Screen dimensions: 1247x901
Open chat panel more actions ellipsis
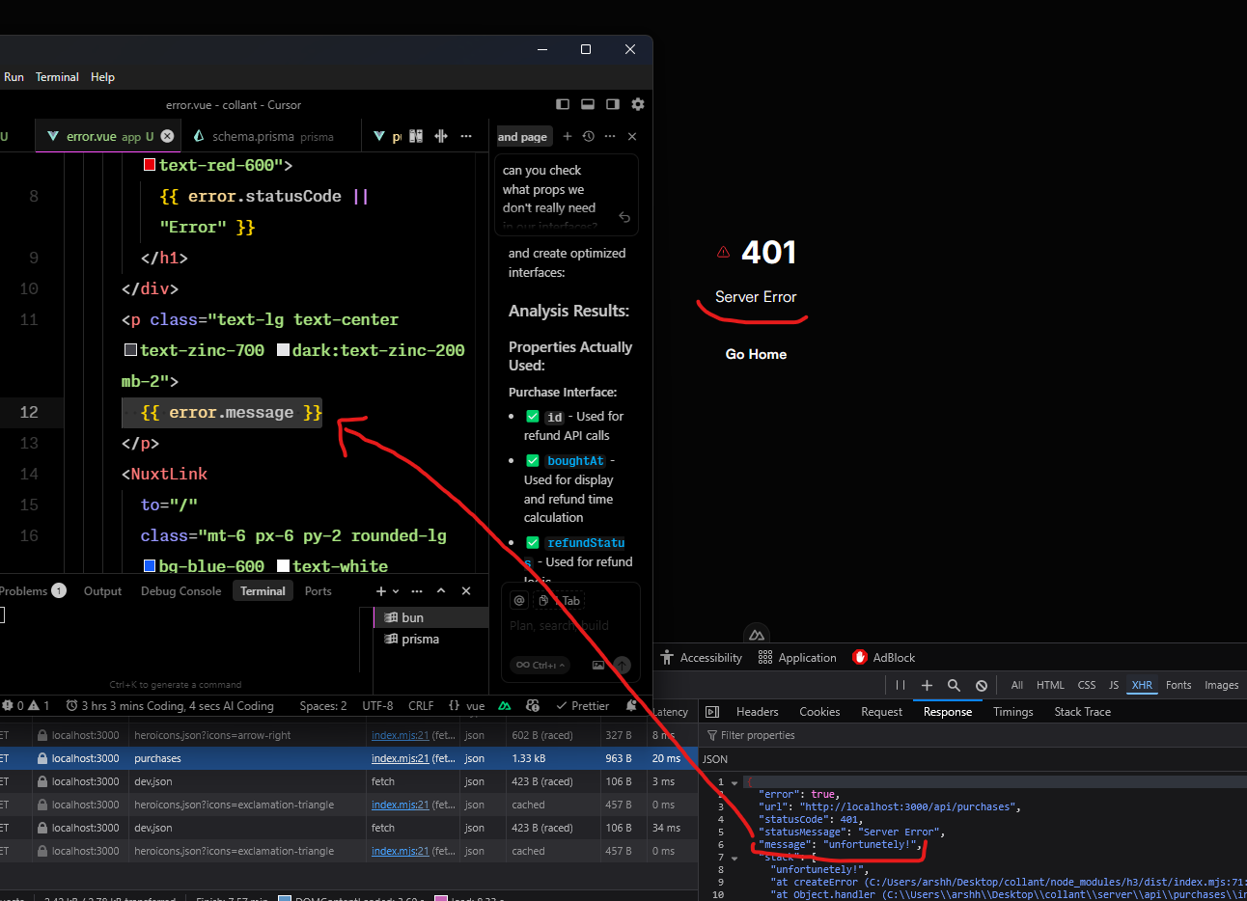point(610,136)
